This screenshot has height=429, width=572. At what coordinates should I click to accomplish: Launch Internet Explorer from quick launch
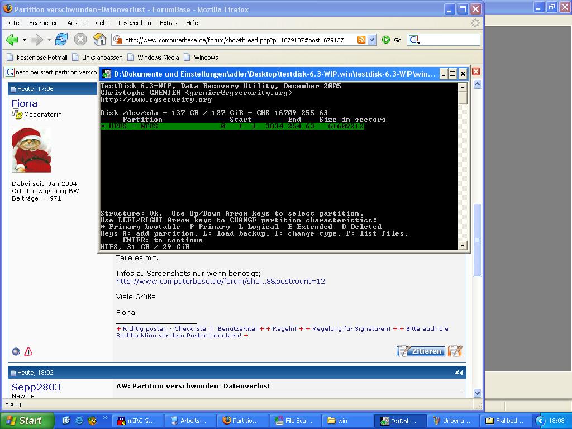tap(79, 421)
